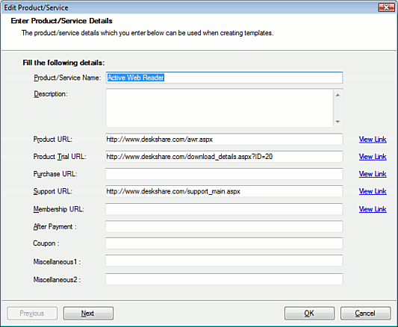398x327 pixels.
Task: Open View Link for Product Trial URL
Action: point(373,157)
